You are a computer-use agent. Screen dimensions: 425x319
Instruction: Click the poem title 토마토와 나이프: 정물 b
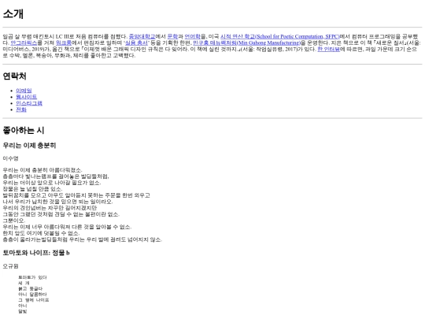tap(36, 253)
